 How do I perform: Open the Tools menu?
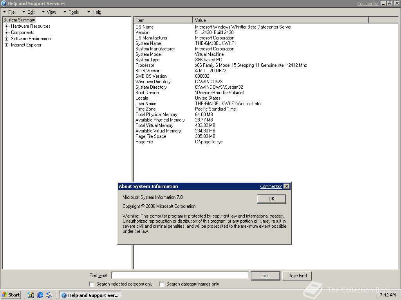click(x=71, y=12)
